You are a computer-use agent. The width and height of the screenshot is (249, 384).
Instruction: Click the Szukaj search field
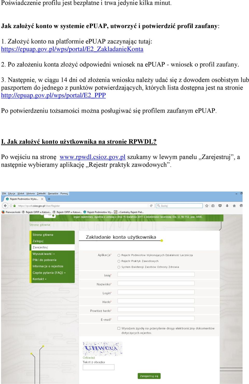(x=179, y=206)
